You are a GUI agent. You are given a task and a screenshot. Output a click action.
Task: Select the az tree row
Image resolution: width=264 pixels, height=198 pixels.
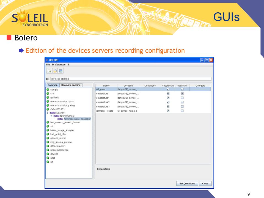(x=51, y=162)
